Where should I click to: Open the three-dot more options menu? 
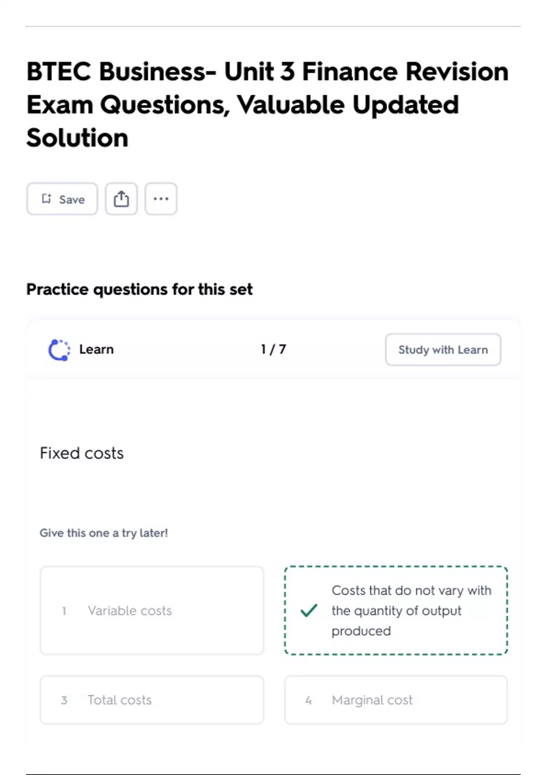point(161,199)
